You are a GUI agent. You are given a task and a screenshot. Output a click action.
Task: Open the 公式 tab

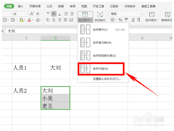[50, 6]
